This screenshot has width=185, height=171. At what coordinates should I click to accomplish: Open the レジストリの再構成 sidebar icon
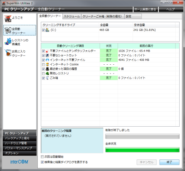[x=8, y=42]
